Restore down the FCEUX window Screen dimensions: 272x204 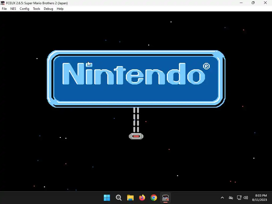click(x=253, y=3)
